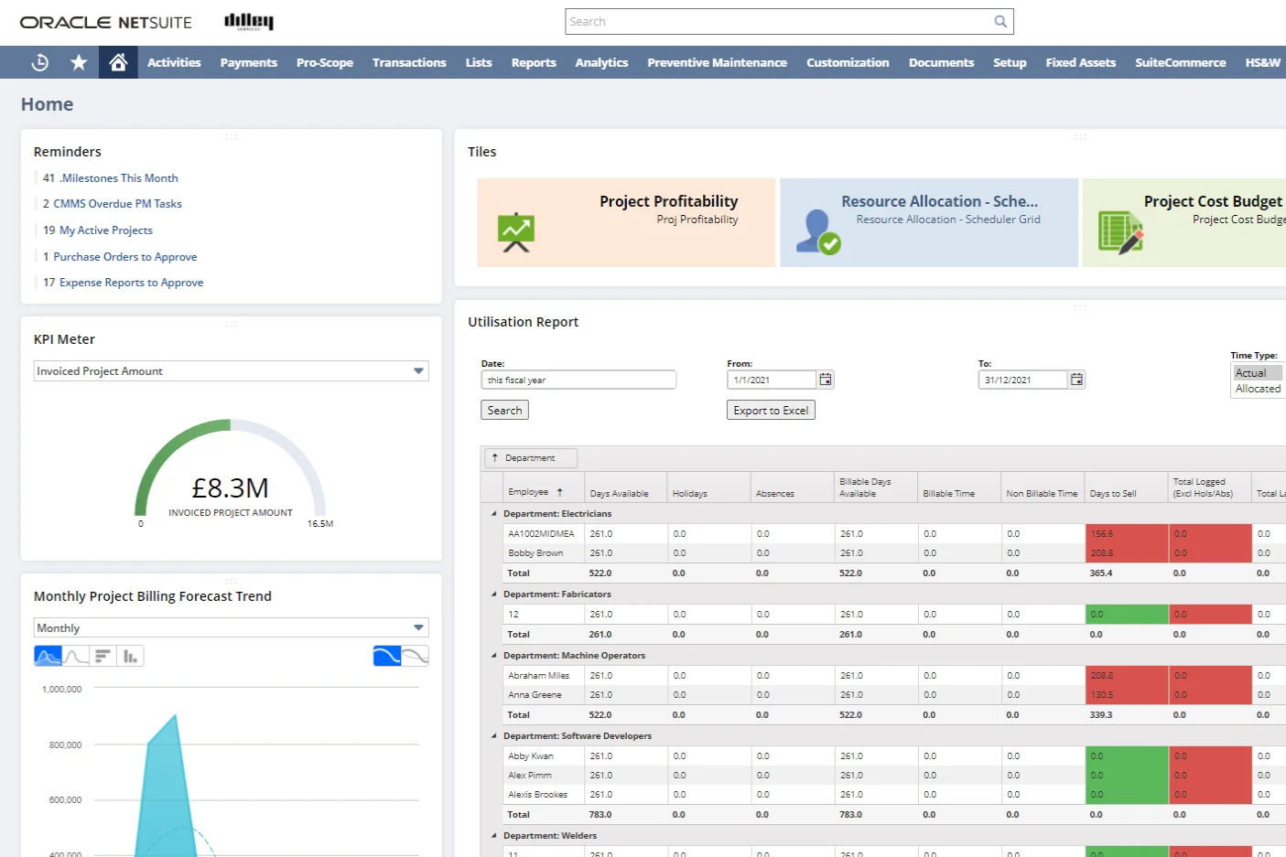Viewport: 1286px width, 857px height.
Task: Open the Transactions menu
Action: click(409, 62)
